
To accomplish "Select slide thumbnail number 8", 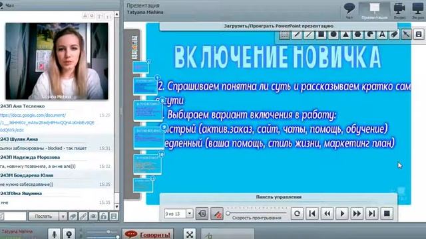I will tap(148, 111).
